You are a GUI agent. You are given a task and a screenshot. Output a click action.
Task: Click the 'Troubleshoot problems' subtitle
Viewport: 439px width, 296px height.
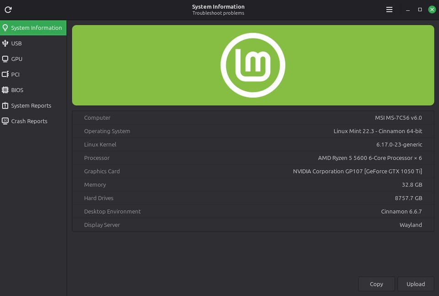[218, 13]
